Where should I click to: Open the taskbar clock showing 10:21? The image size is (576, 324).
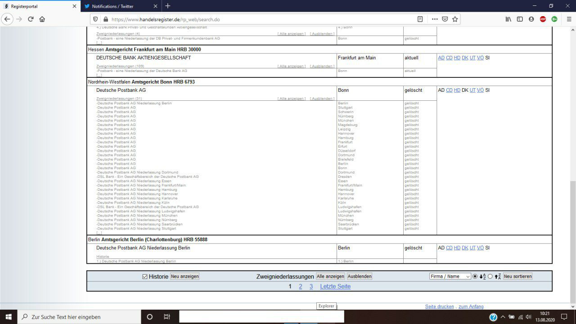click(x=545, y=317)
